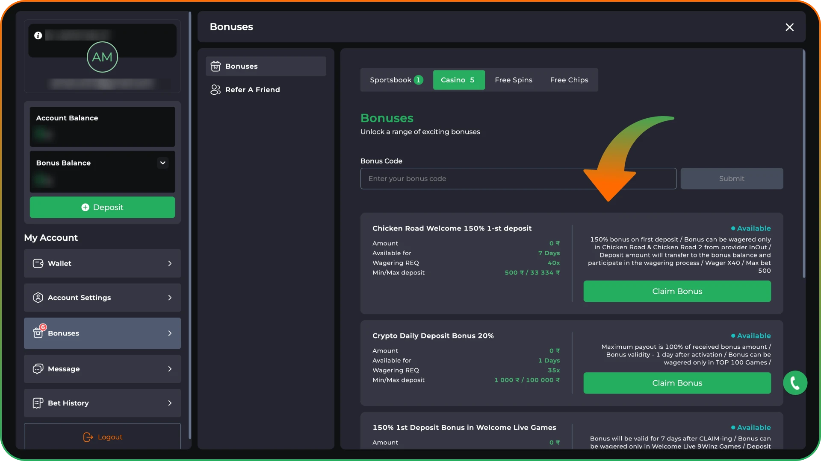Click the left sidebar scrollbar
Image resolution: width=821 pixels, height=461 pixels.
190,225
